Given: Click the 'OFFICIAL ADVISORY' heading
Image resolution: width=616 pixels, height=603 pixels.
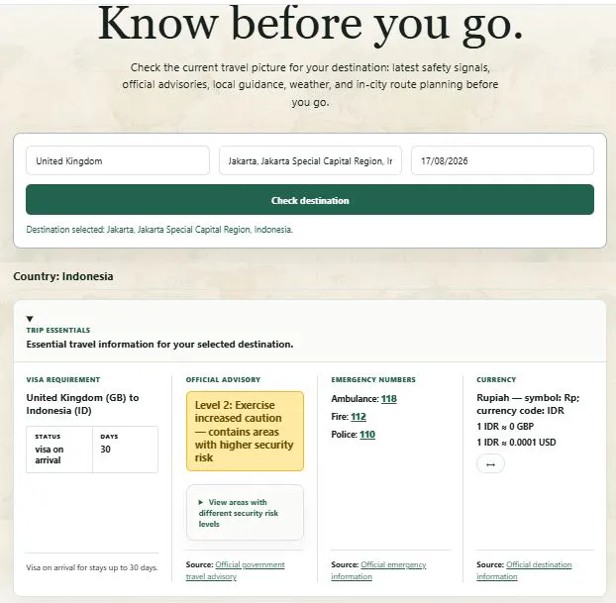Looking at the screenshot, I should click(223, 379).
